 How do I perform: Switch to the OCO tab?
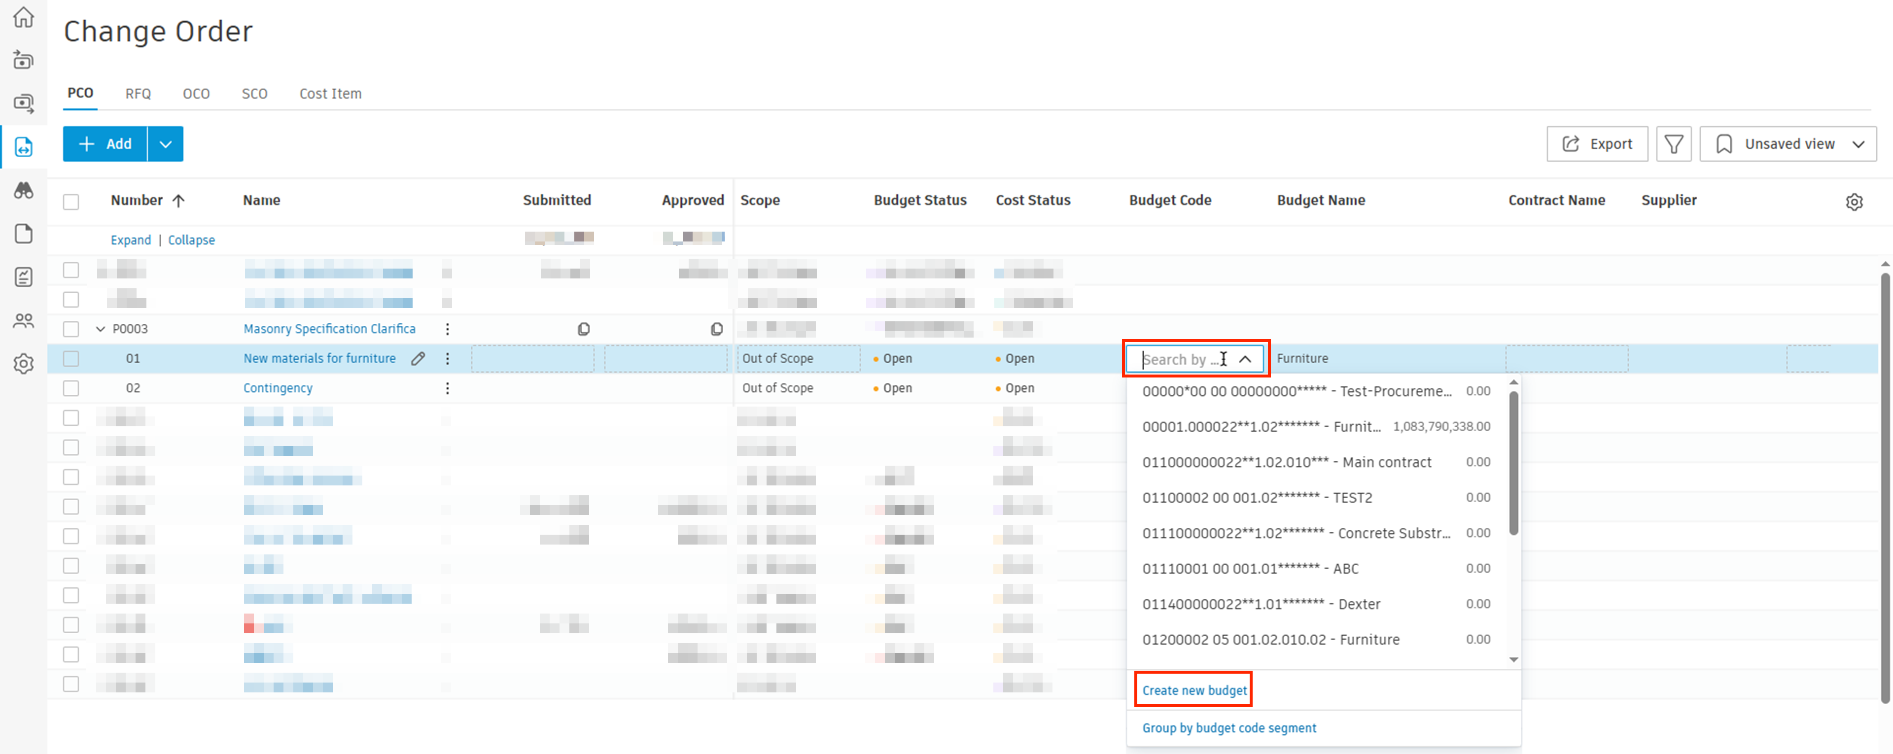(196, 93)
